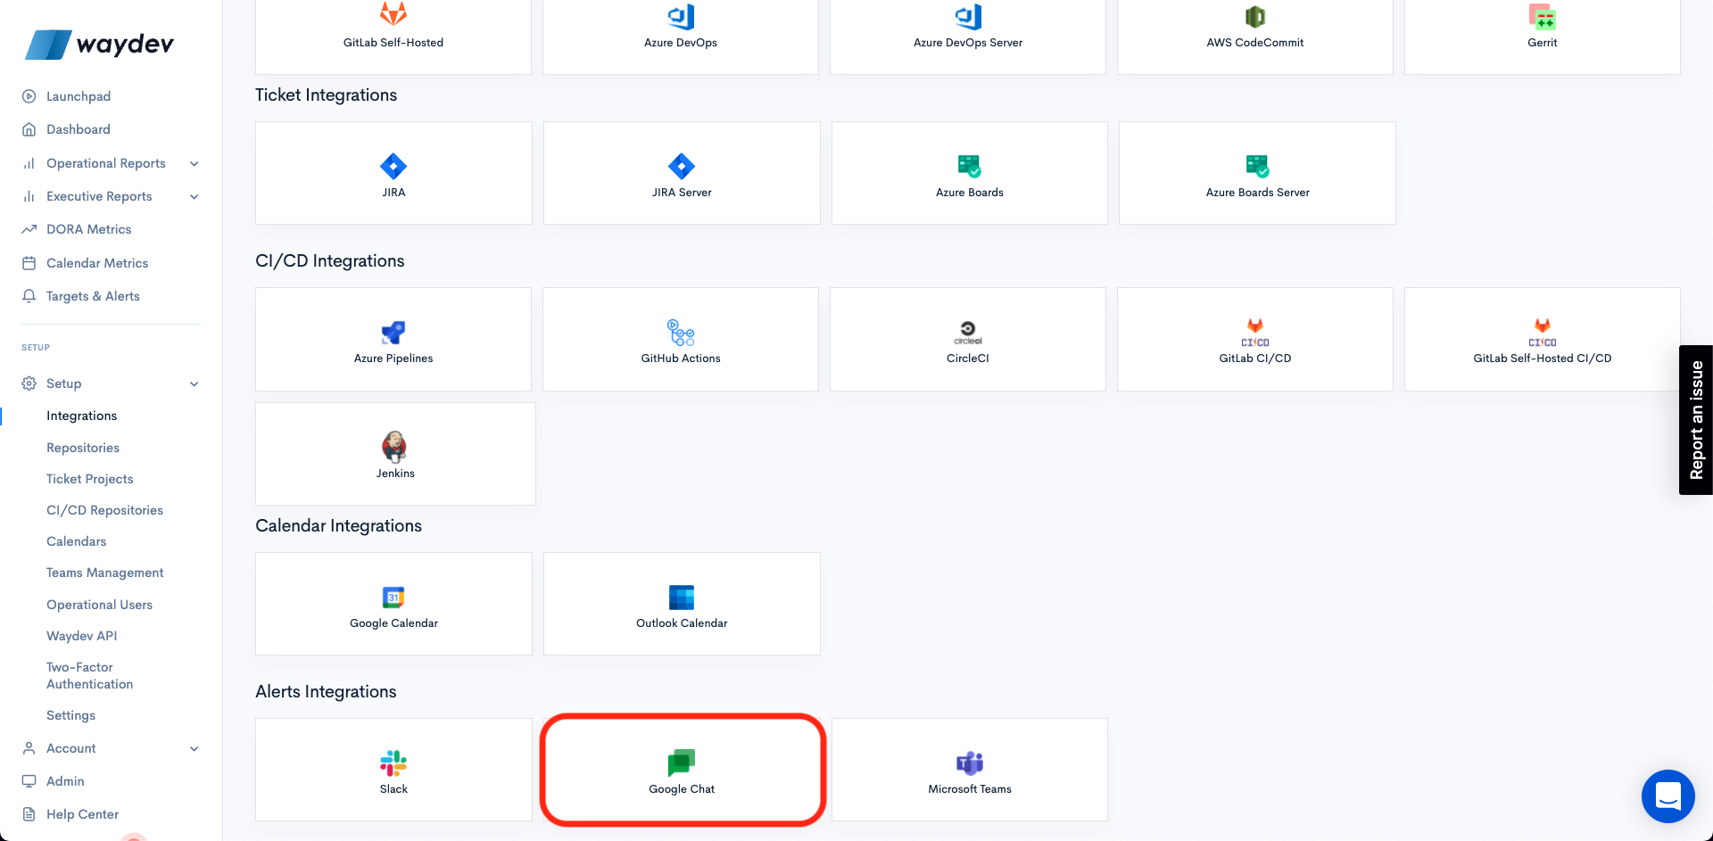Click the CircleCI card label
The image size is (1713, 841).
(968, 359)
